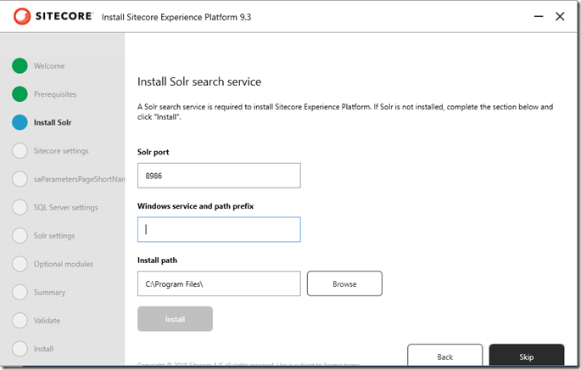
Task: Go to the Welcome step label
Action: (49, 66)
